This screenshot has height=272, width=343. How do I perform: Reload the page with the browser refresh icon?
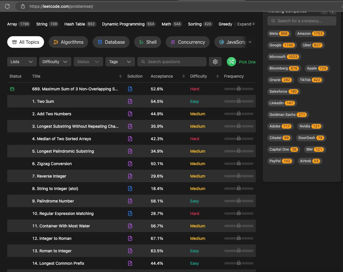pyautogui.click(x=7, y=6)
